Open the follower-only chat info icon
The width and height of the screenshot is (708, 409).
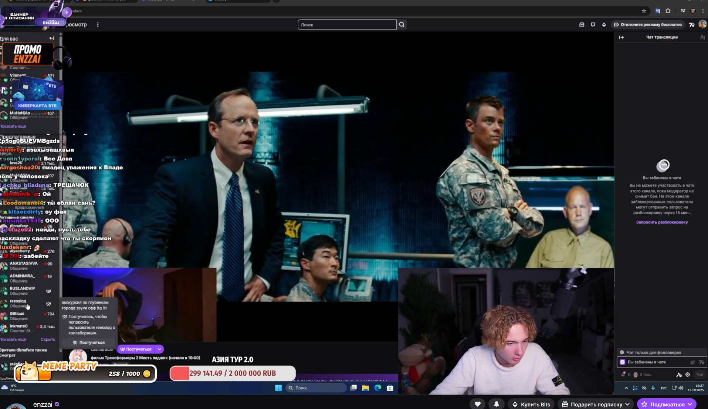click(622, 352)
